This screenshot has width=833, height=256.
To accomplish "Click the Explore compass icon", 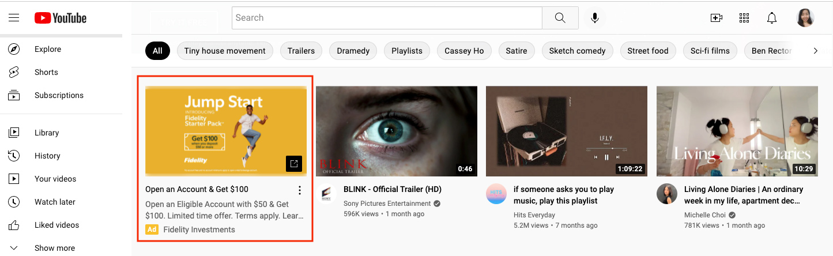I will (x=14, y=49).
